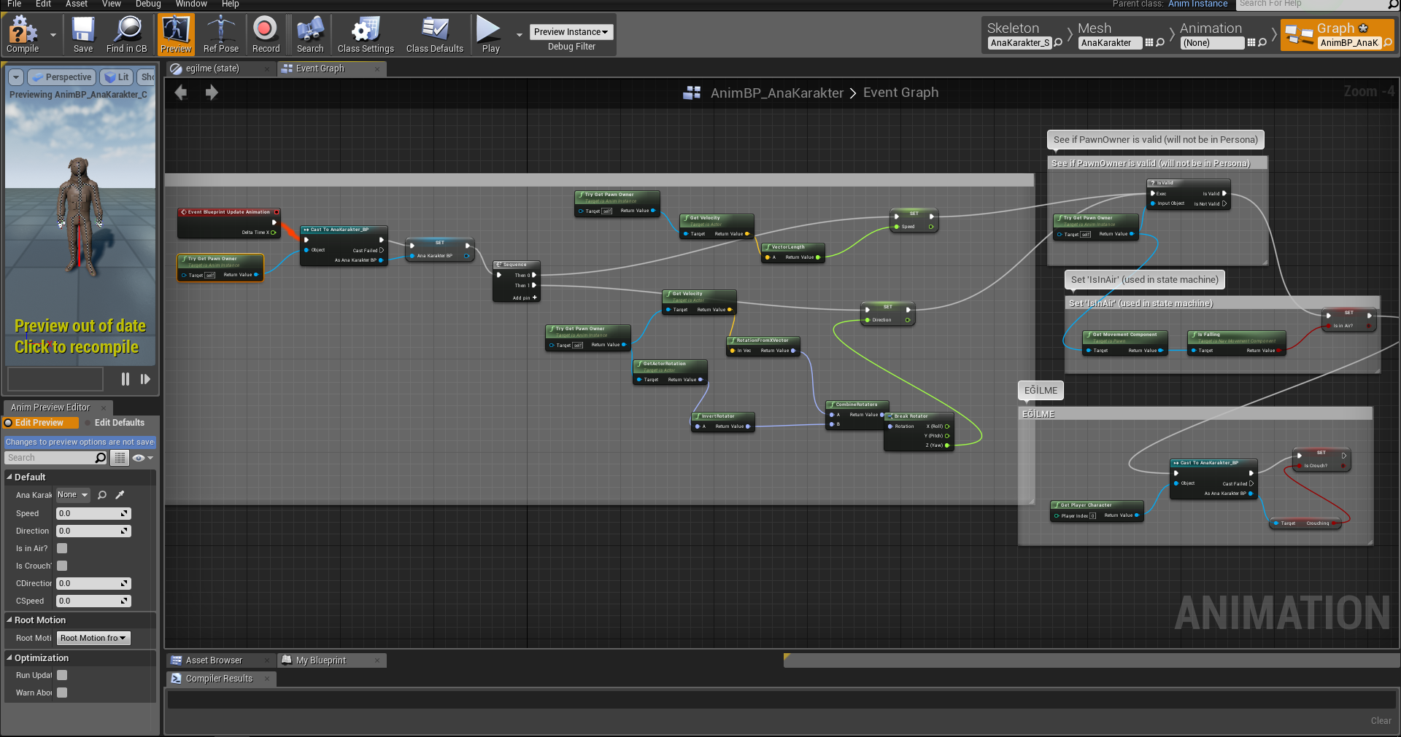Pause the preview viewport animation
Viewport: 1401px width, 737px height.
click(126, 379)
